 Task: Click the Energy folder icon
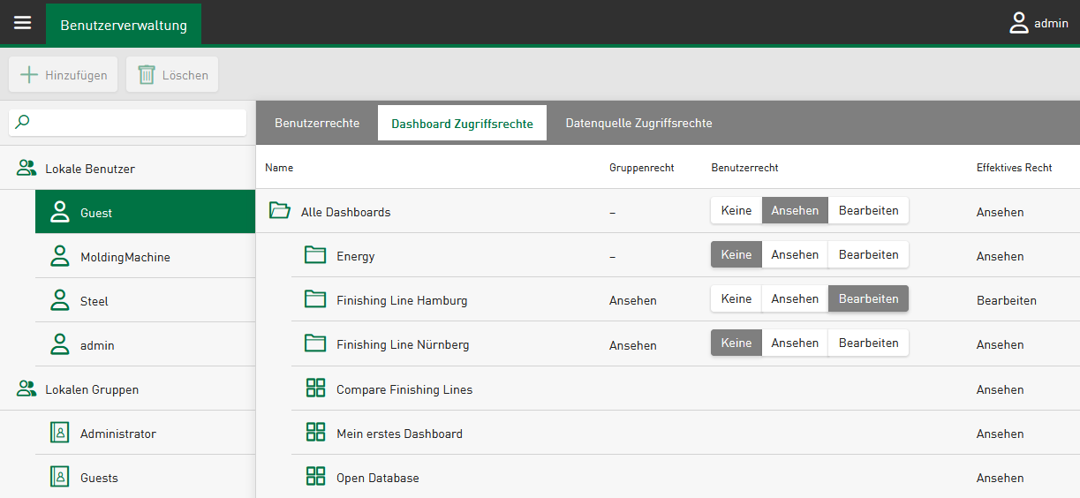pyautogui.click(x=315, y=255)
